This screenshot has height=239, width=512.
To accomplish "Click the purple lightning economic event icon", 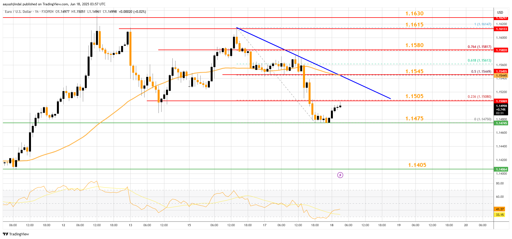I will point(340,175).
